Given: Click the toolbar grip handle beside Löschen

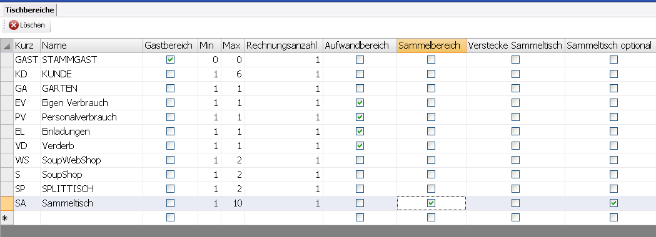Looking at the screenshot, I should tap(4, 25).
